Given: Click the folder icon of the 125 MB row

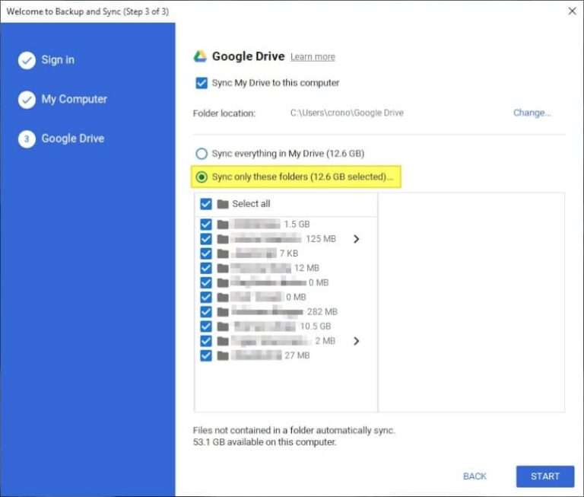Looking at the screenshot, I should pyautogui.click(x=223, y=239).
